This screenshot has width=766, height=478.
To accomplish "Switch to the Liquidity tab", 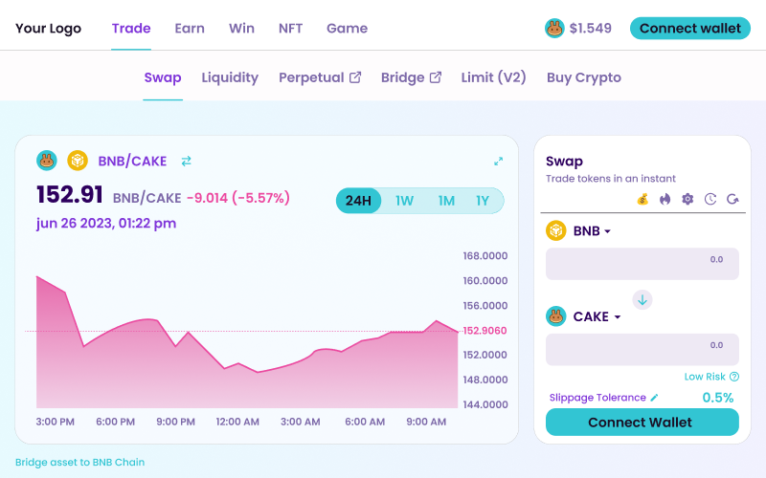I will click(230, 77).
